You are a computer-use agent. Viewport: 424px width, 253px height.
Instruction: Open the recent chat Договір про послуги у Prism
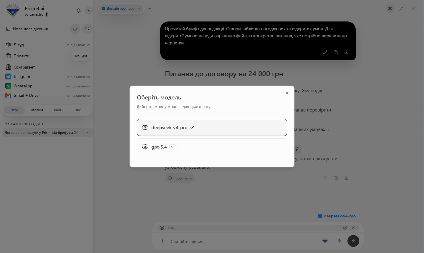(x=47, y=133)
